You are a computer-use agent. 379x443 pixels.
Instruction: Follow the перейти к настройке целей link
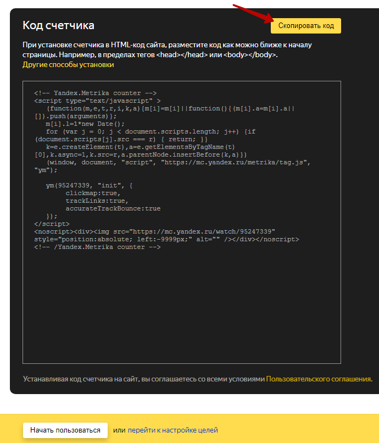pos(173,430)
